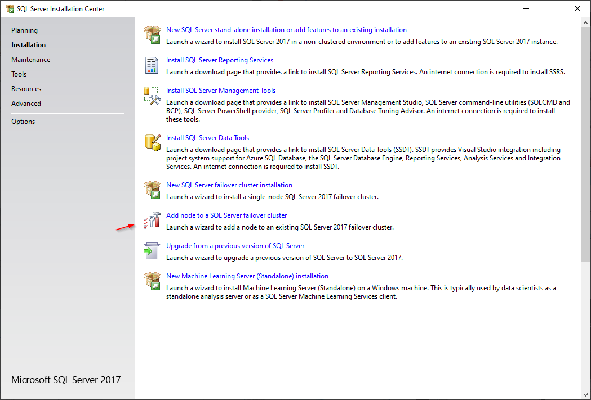Image resolution: width=591 pixels, height=400 pixels.
Task: Click the SQL Server Data Tools icon
Action: tap(152, 143)
